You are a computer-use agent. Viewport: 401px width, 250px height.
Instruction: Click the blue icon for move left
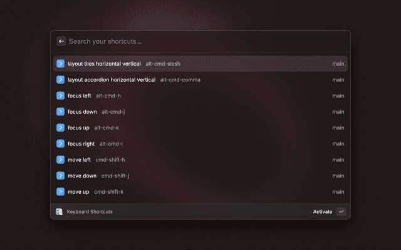60,160
